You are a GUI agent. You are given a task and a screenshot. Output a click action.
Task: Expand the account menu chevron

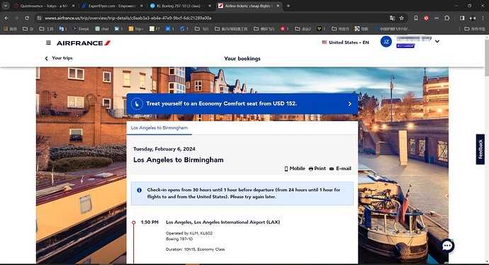pyautogui.click(x=437, y=41)
